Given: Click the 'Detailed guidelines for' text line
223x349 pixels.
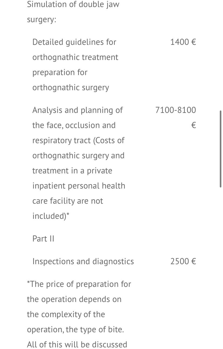Looking at the screenshot, I should pyautogui.click(x=74, y=42).
